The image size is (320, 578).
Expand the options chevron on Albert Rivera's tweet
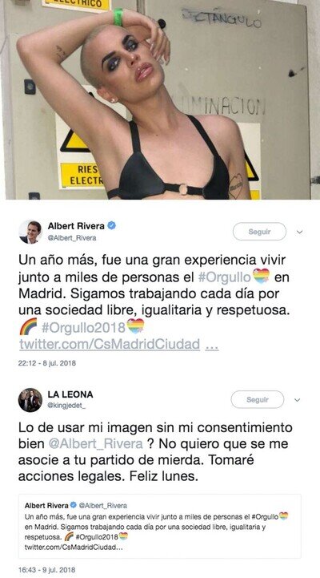[299, 232]
